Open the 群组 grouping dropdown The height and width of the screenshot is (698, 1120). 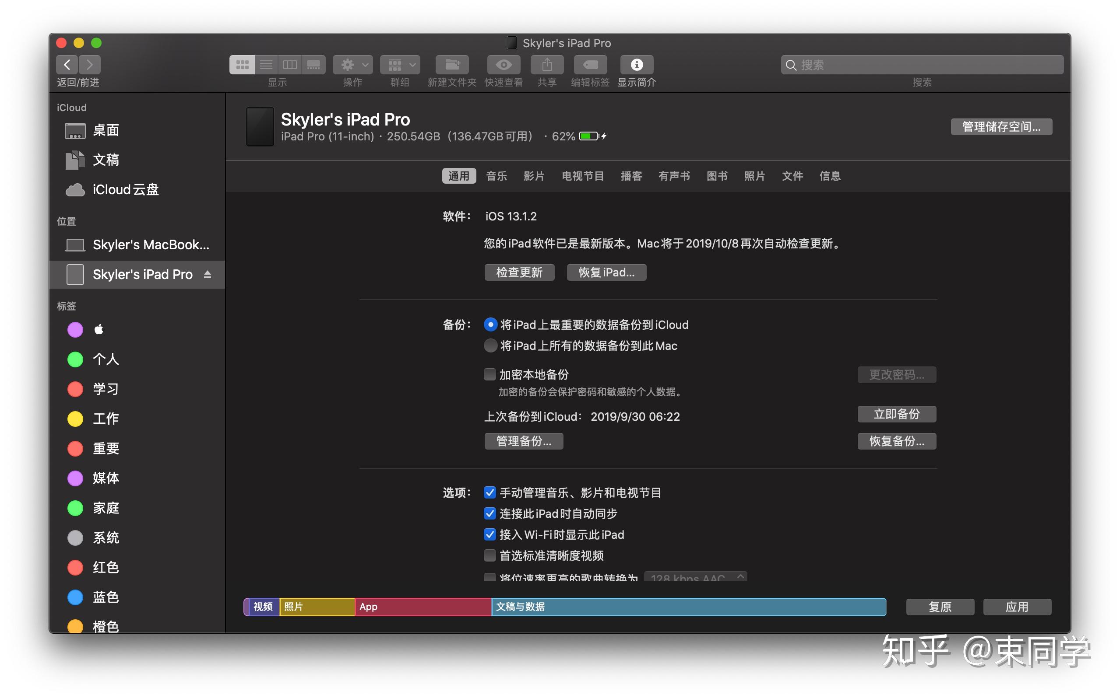pyautogui.click(x=400, y=65)
